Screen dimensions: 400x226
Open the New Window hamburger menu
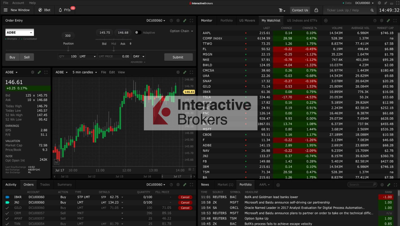6,10
